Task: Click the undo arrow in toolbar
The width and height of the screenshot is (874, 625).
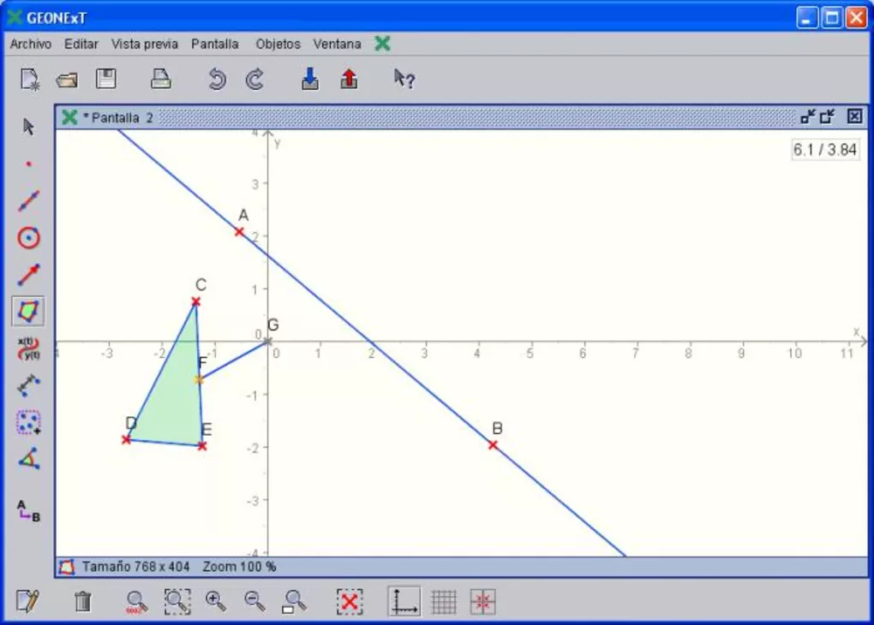Action: click(218, 80)
